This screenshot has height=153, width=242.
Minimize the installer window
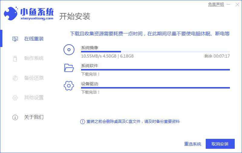click(x=229, y=4)
